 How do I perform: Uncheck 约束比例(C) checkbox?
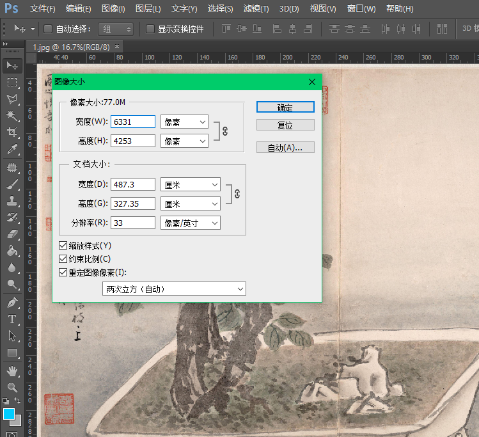63,259
